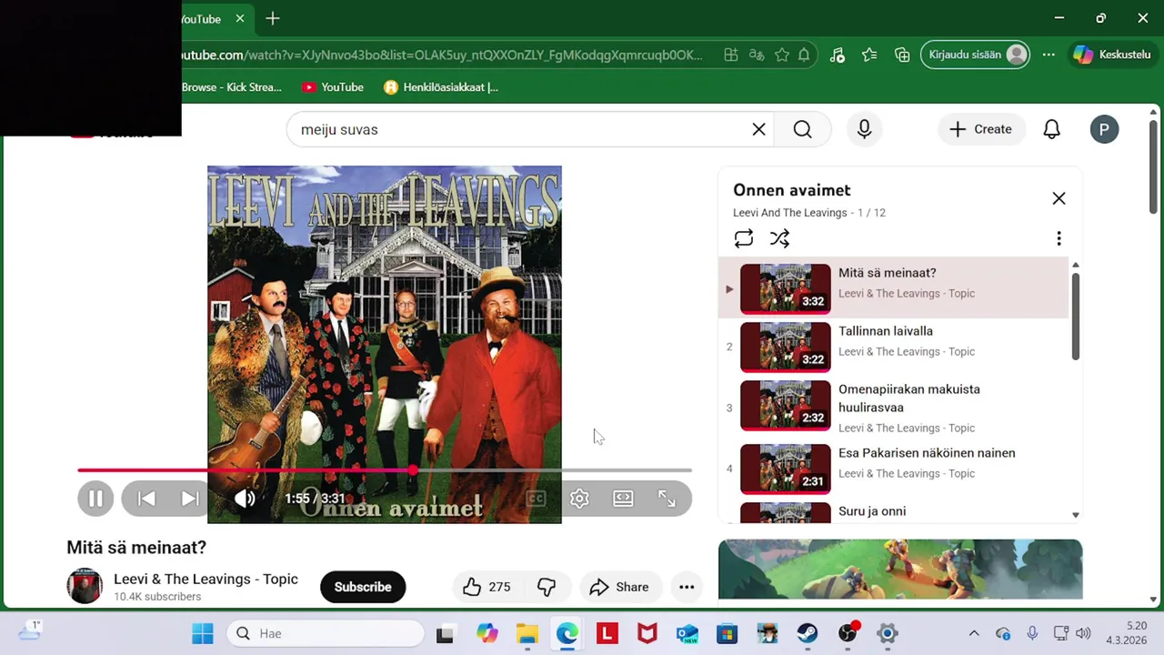
Task: Mute the video player volume
Action: tap(245, 499)
